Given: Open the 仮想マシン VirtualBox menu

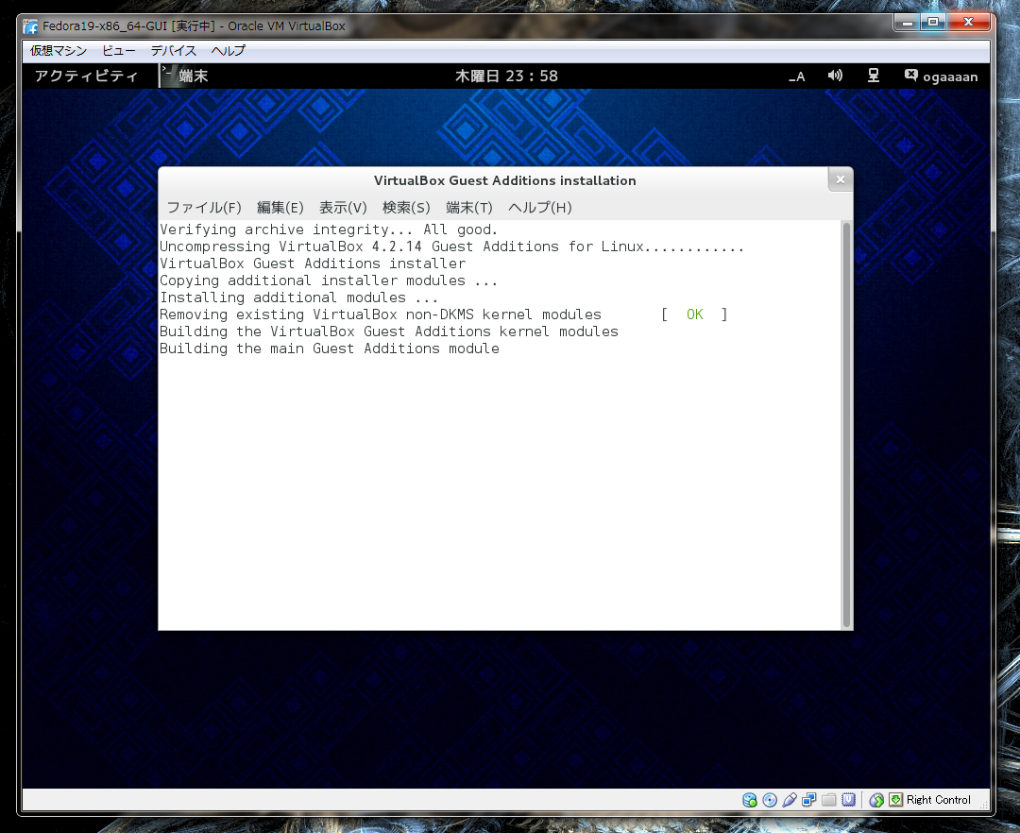Looking at the screenshot, I should point(58,51).
